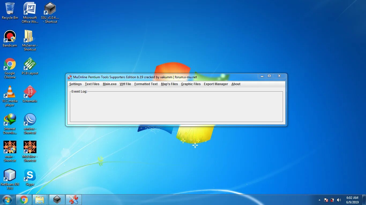Select the Skype desktop icon
The image size is (366, 205).
[30, 177]
